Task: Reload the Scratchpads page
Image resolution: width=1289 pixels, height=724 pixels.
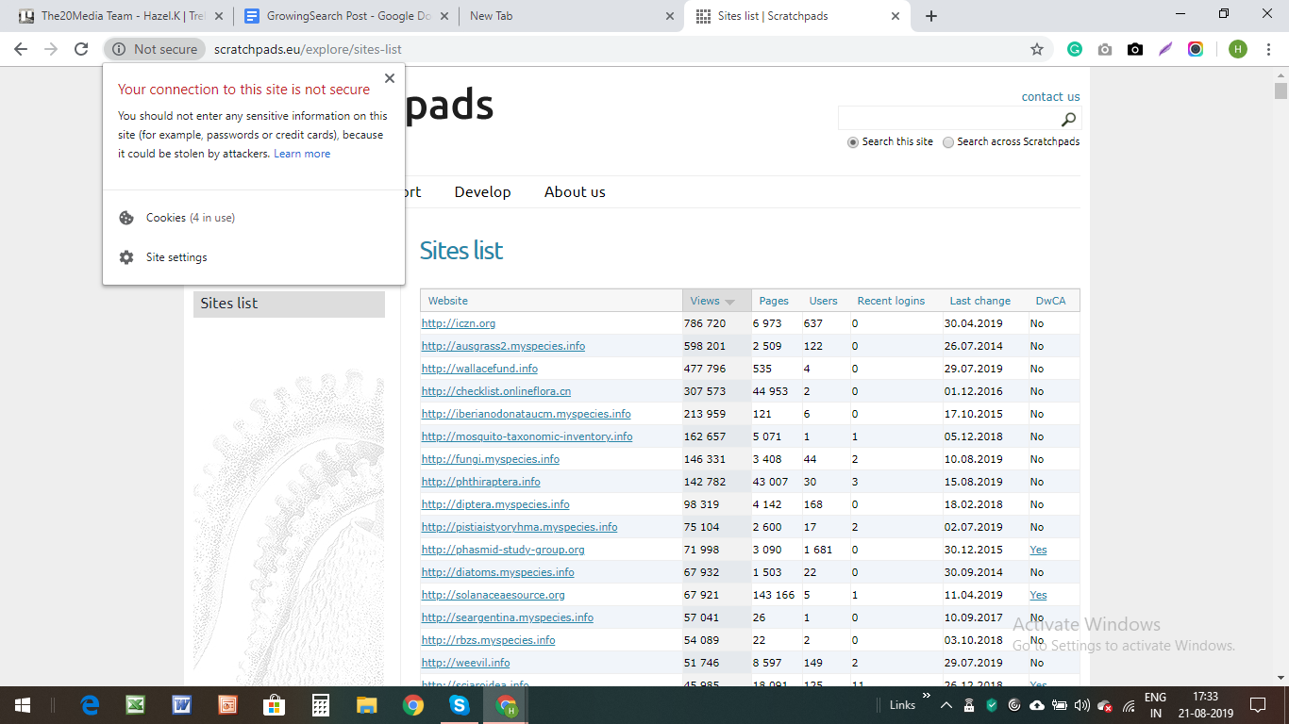Action: click(81, 49)
